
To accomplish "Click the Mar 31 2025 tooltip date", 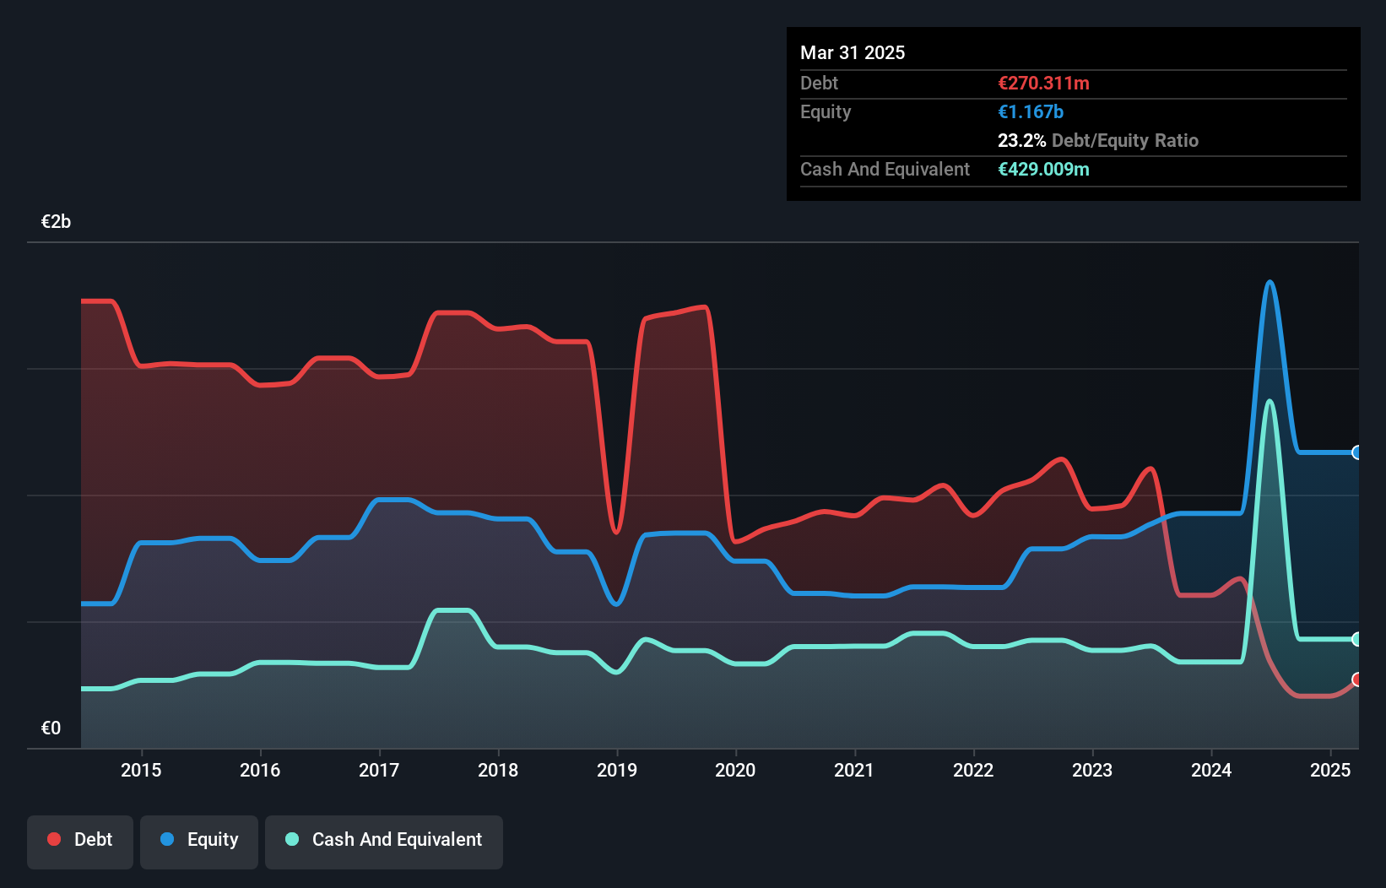I will click(x=853, y=52).
